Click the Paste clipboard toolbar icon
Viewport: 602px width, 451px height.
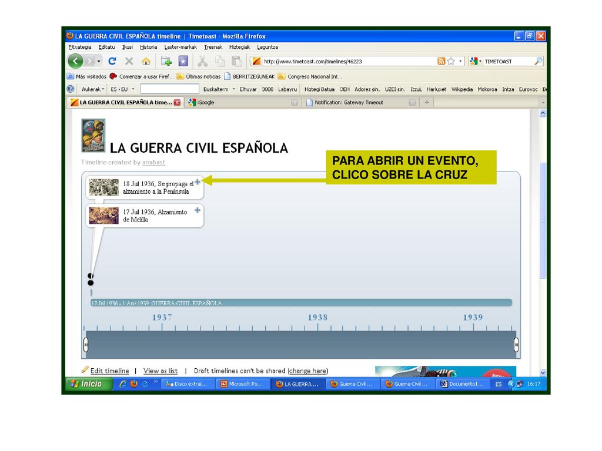point(236,61)
